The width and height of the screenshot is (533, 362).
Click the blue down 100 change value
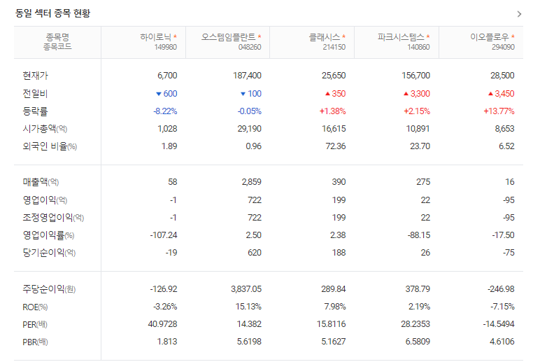pyautogui.click(x=251, y=94)
